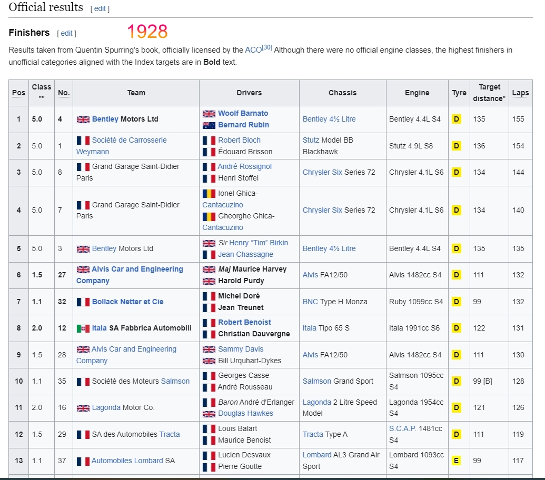This screenshot has width=545, height=480.
Task: Click the French flag beside Robert Bloch
Action: [x=209, y=141]
